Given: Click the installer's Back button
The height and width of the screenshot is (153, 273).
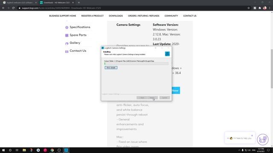Looking at the screenshot, I should coord(142,98).
